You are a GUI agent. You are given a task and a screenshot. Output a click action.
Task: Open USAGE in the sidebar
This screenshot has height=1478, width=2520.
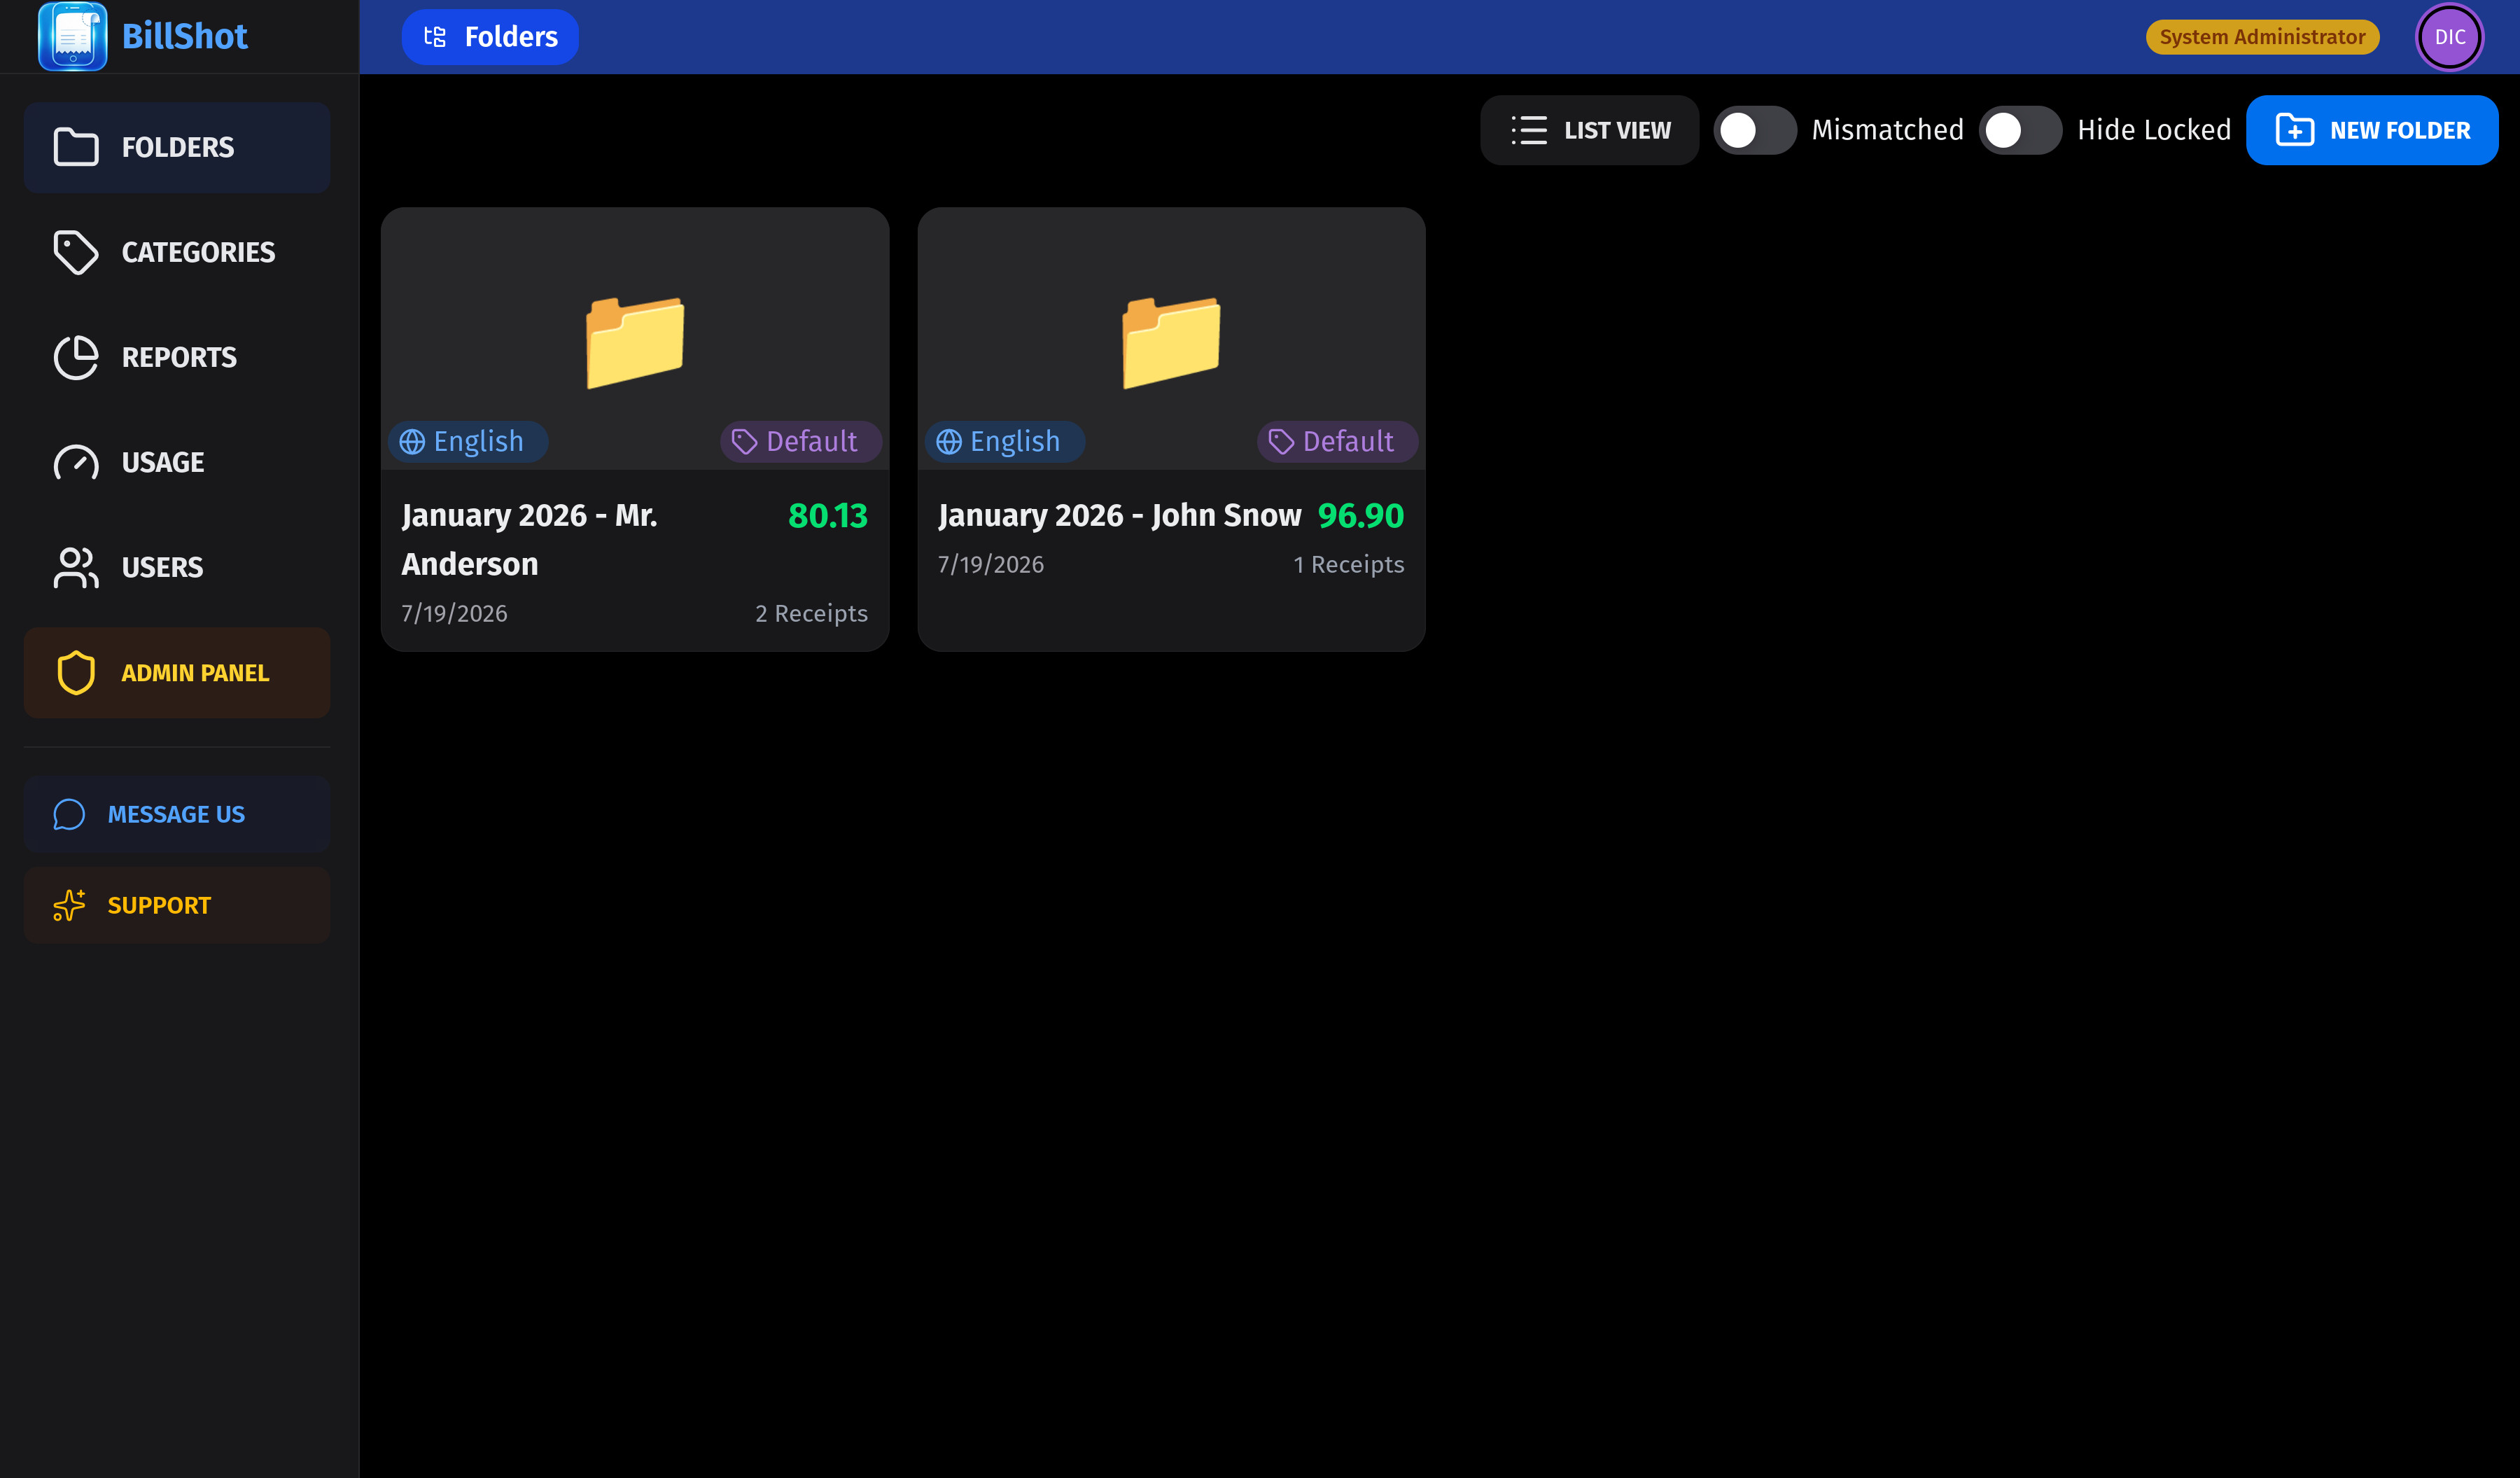[177, 462]
